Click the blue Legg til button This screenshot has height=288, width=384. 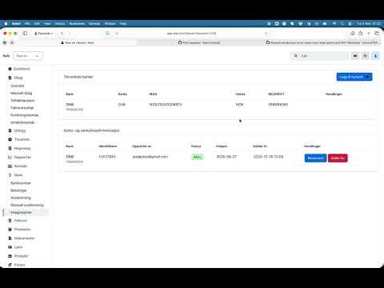pyautogui.click(x=354, y=77)
